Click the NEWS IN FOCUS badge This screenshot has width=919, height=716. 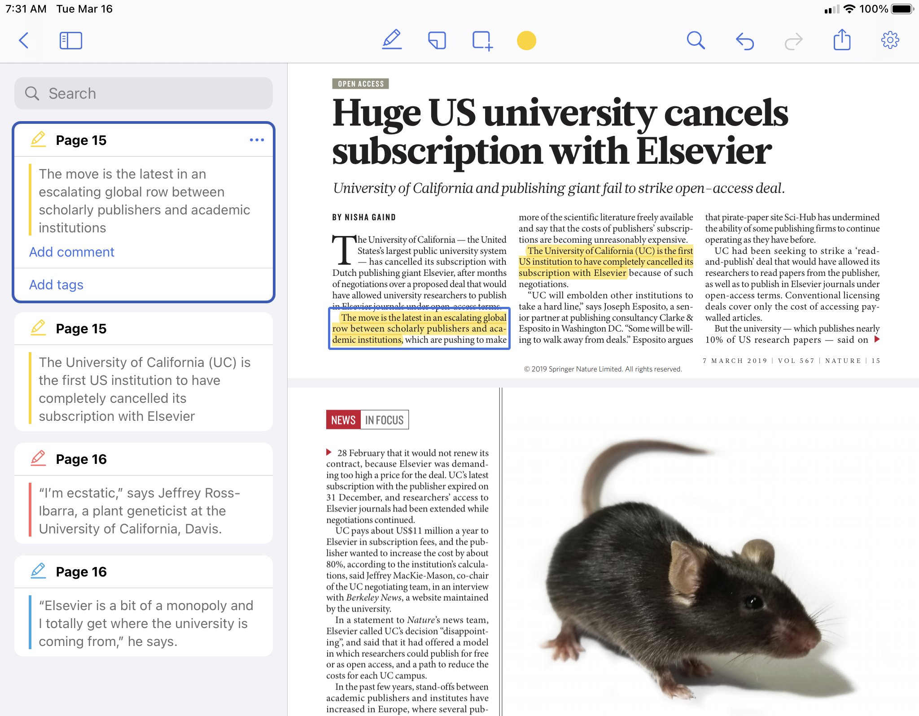point(368,420)
